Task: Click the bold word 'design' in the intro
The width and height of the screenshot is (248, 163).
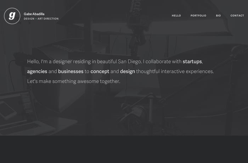Action: pos(128,72)
